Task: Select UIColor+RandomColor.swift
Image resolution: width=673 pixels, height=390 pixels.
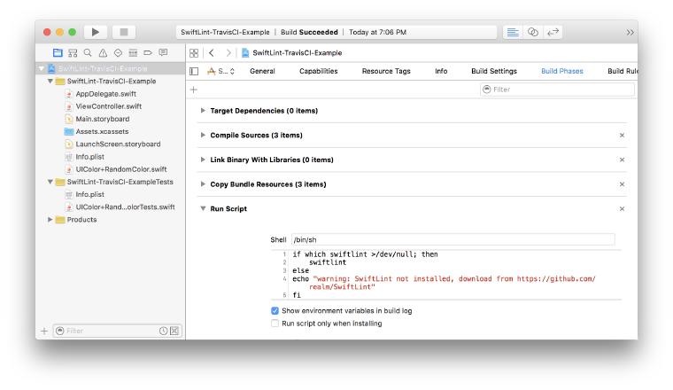Action: point(121,169)
